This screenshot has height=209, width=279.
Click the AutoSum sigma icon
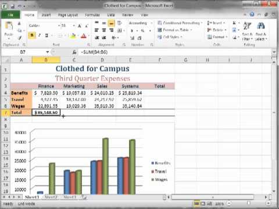tap(234, 23)
